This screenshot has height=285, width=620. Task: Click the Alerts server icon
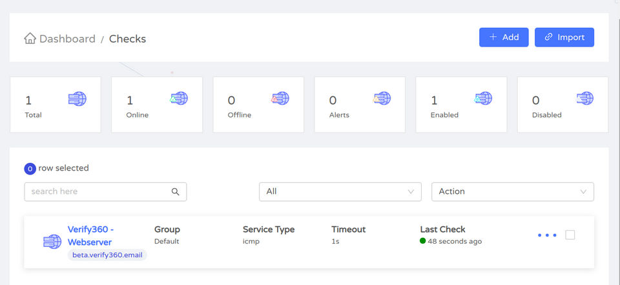point(382,99)
